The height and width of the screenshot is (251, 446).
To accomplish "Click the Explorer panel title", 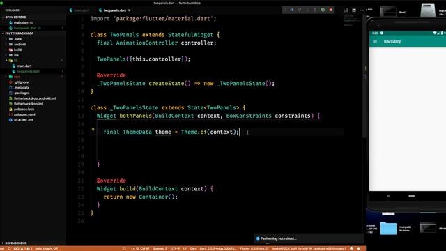I will [x=13, y=10].
